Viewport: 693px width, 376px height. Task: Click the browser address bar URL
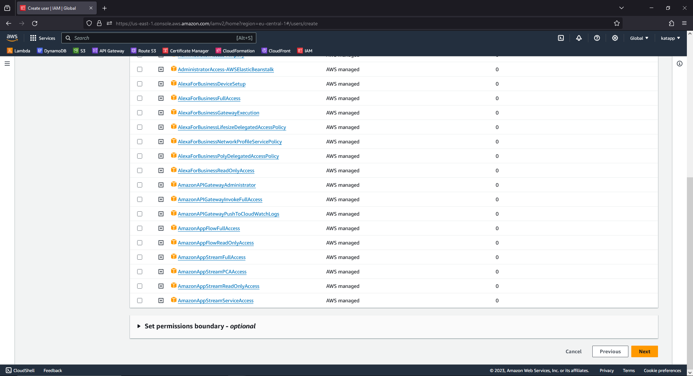(x=217, y=23)
